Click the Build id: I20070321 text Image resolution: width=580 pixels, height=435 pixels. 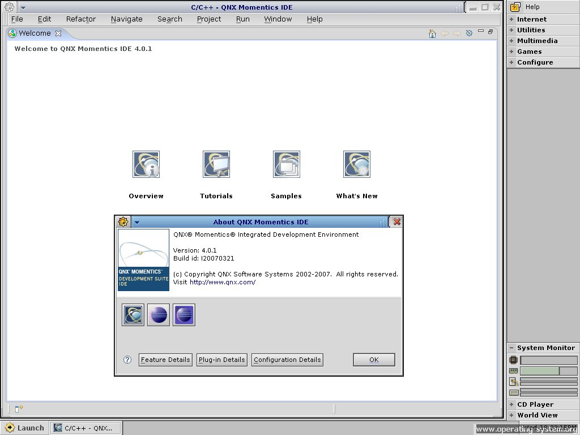click(x=203, y=258)
